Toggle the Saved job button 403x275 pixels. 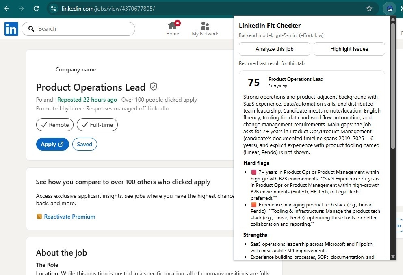(x=84, y=144)
